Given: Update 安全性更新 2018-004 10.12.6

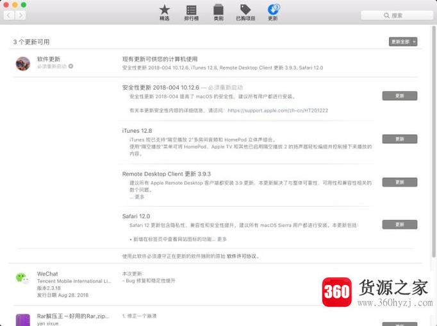Looking at the screenshot, I should (400, 96).
